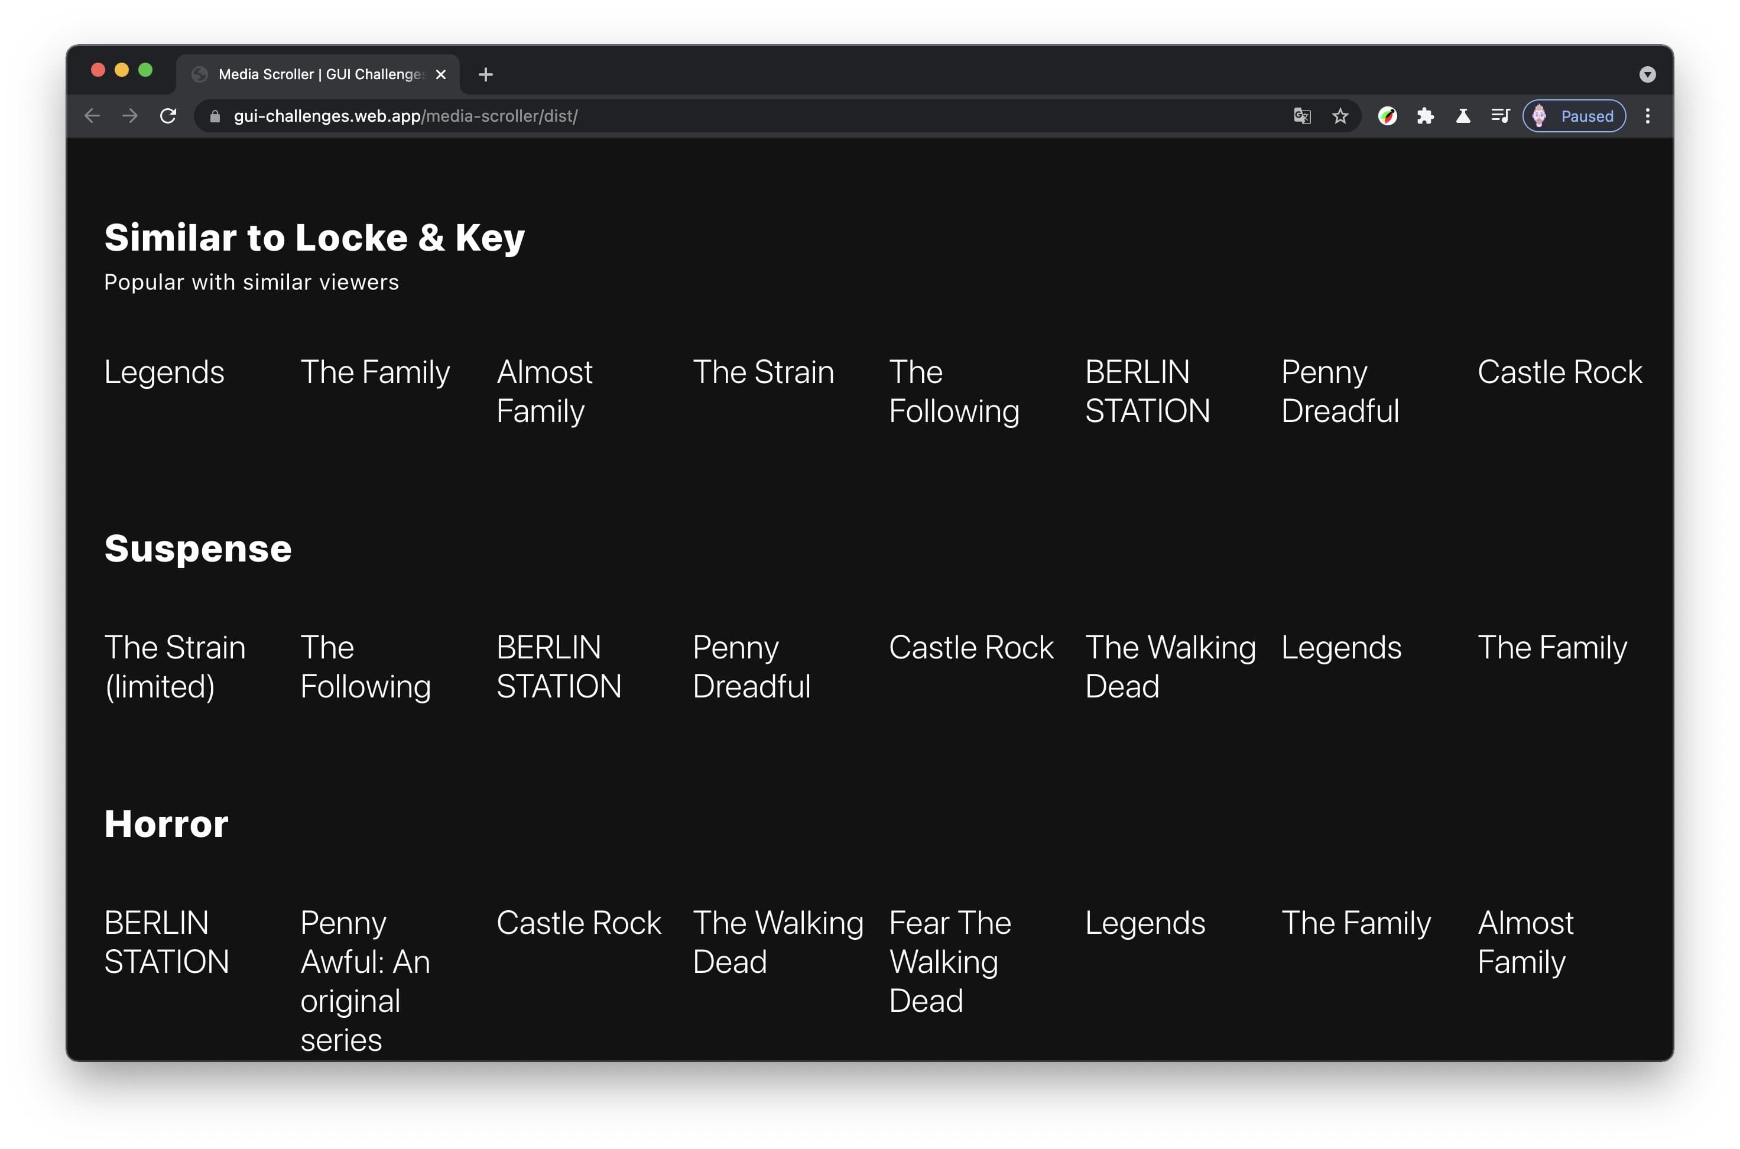Open the browser tab overflow menu

tap(1647, 73)
